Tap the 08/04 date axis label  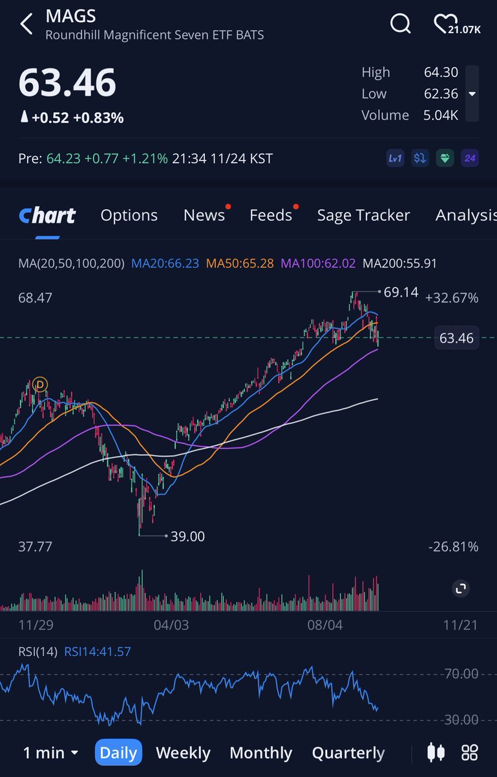pos(325,625)
